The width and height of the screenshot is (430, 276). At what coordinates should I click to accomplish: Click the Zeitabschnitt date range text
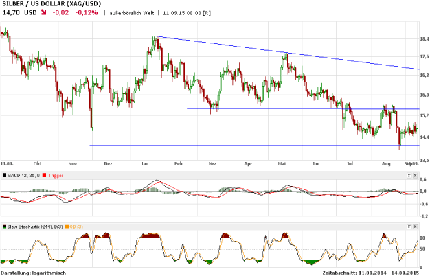click(x=370, y=272)
